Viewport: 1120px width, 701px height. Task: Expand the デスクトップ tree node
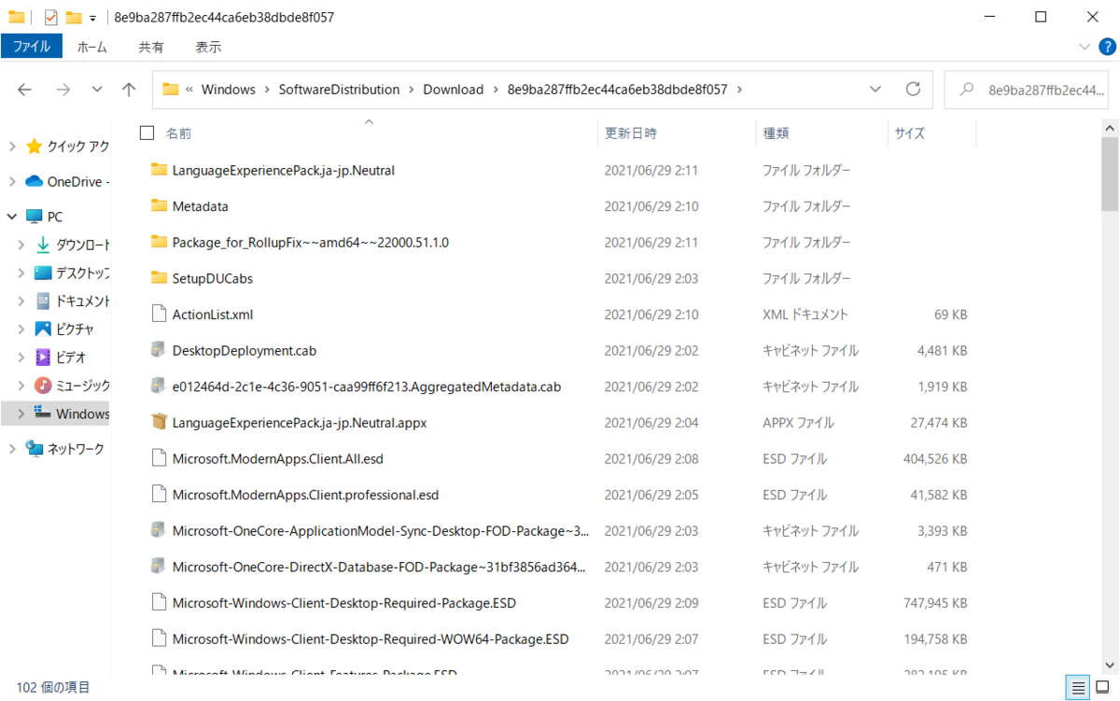21,273
